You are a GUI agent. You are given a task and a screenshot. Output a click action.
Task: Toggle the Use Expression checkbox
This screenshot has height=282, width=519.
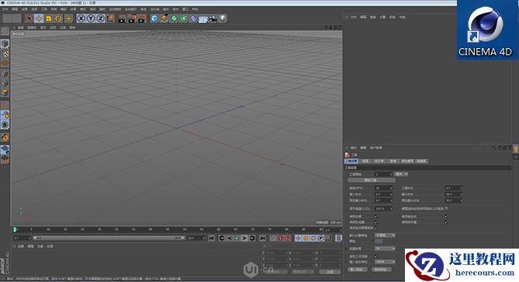pyautogui.click(x=446, y=217)
